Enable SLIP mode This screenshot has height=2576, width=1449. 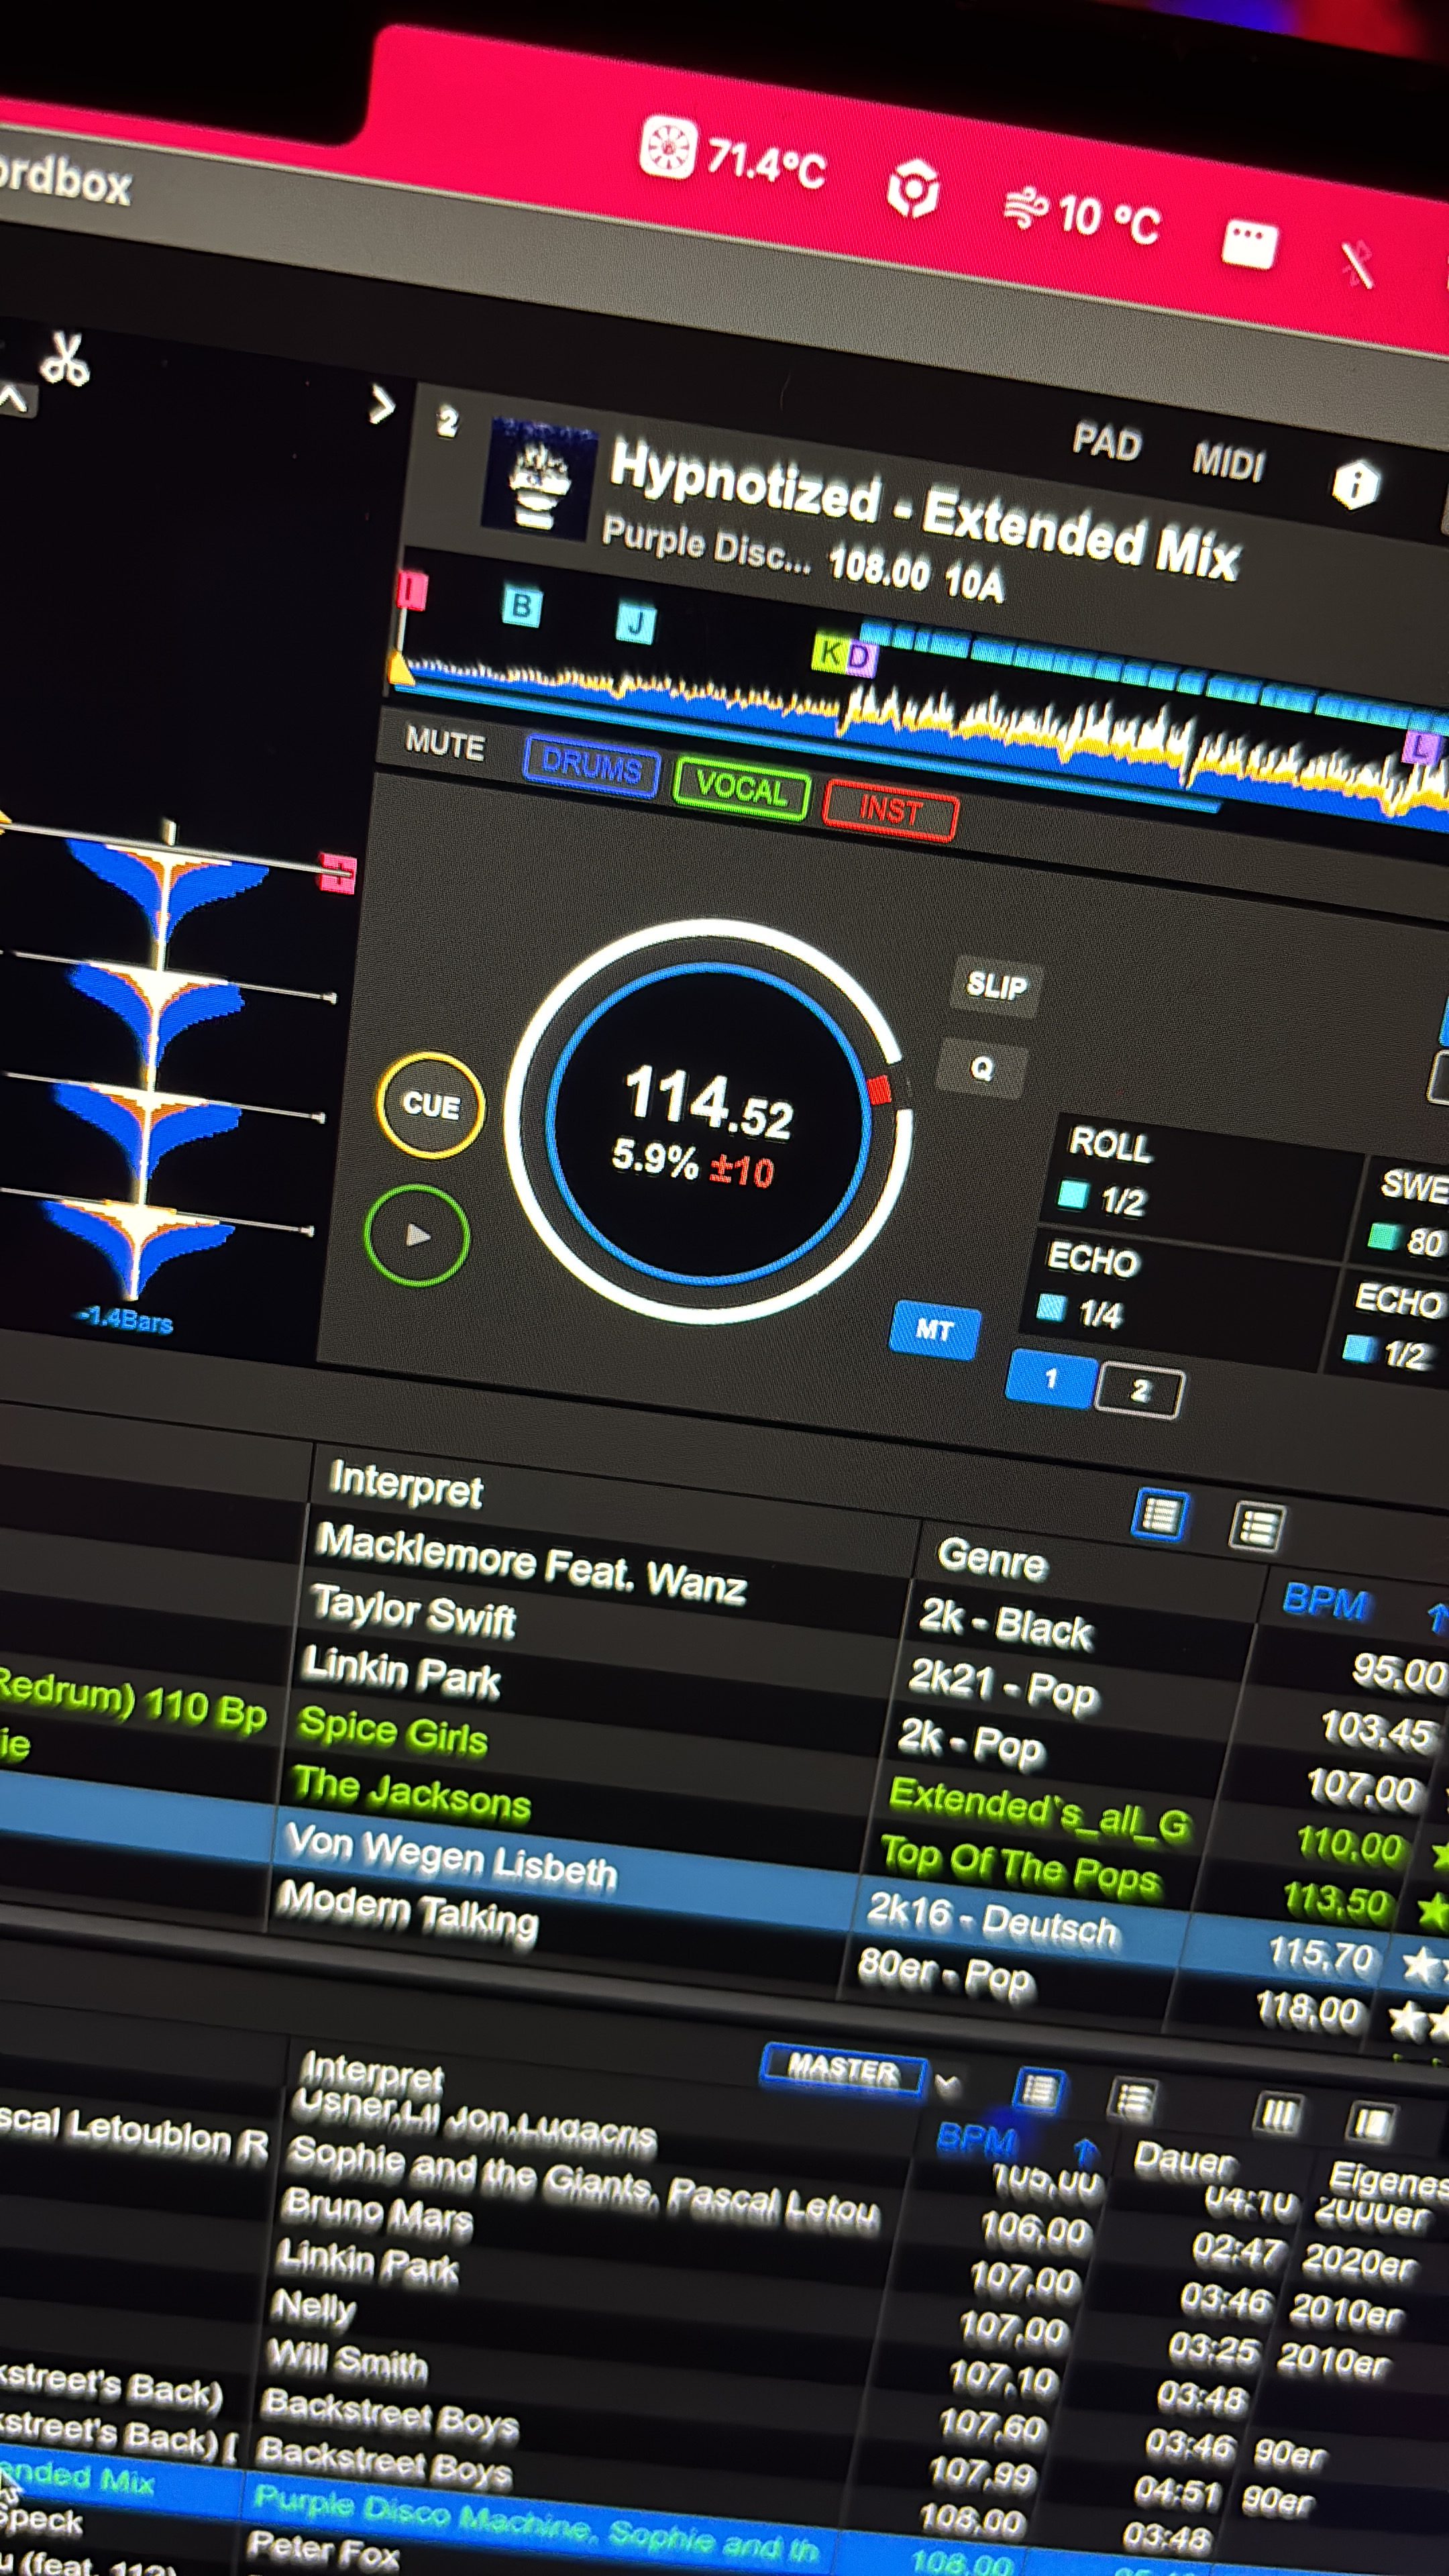point(996,986)
